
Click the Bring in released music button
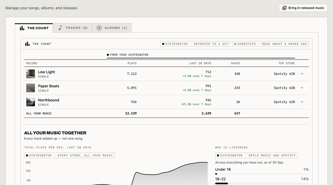303,8
